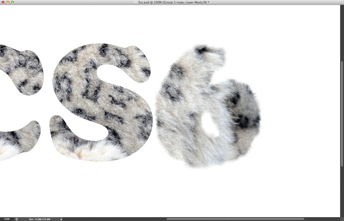Click the white hole inside the 6

click(x=210, y=125)
